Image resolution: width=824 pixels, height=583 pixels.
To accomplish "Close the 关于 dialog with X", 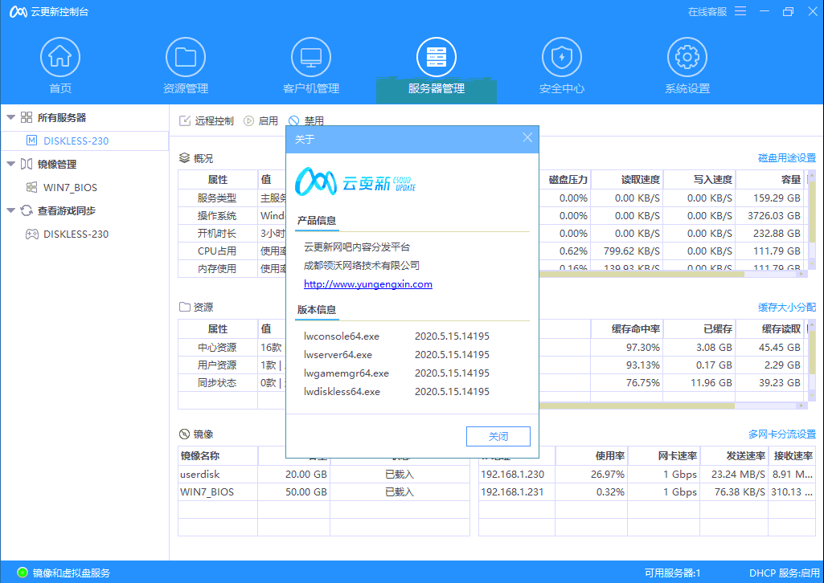I will pyautogui.click(x=527, y=137).
